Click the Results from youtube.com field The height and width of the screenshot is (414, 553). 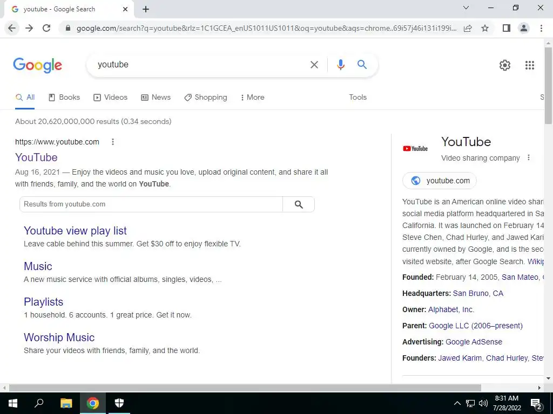[x=151, y=204]
